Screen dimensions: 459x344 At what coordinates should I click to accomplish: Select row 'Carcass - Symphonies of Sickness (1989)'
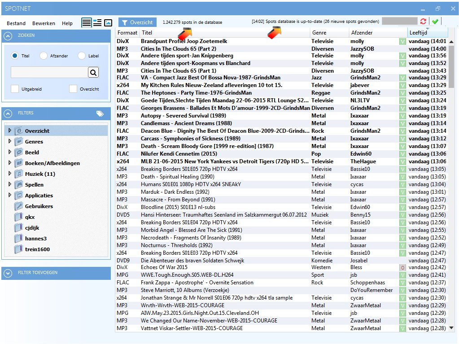281,139
